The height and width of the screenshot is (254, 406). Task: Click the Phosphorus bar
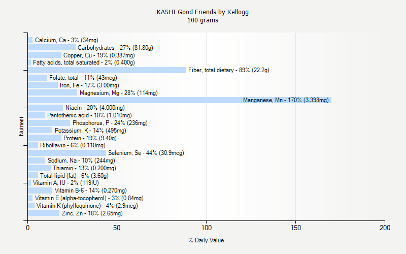(49, 123)
